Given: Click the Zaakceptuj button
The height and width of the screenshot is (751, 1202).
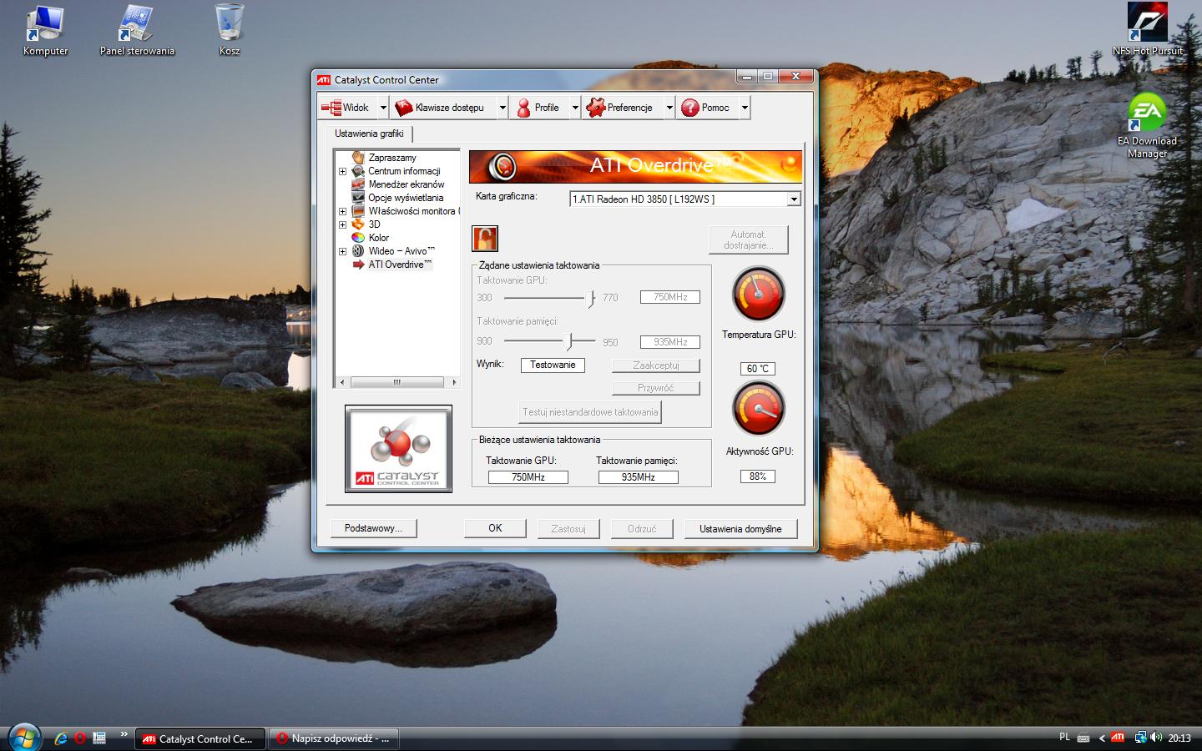Looking at the screenshot, I should coord(656,365).
